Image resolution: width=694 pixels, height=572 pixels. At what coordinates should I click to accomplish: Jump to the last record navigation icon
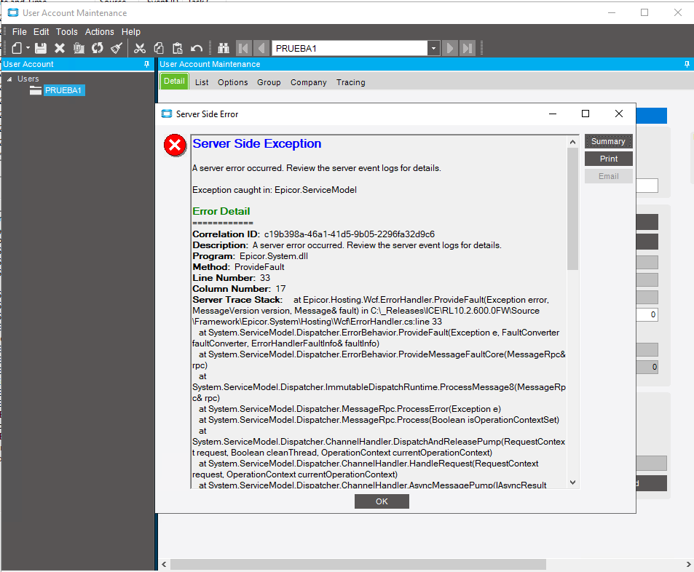(x=468, y=48)
